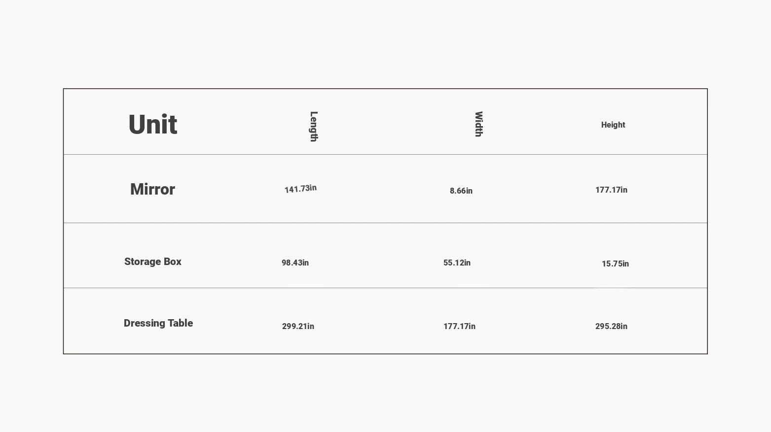771x432 pixels.
Task: Select the rotated Width column header
Action: coord(478,124)
